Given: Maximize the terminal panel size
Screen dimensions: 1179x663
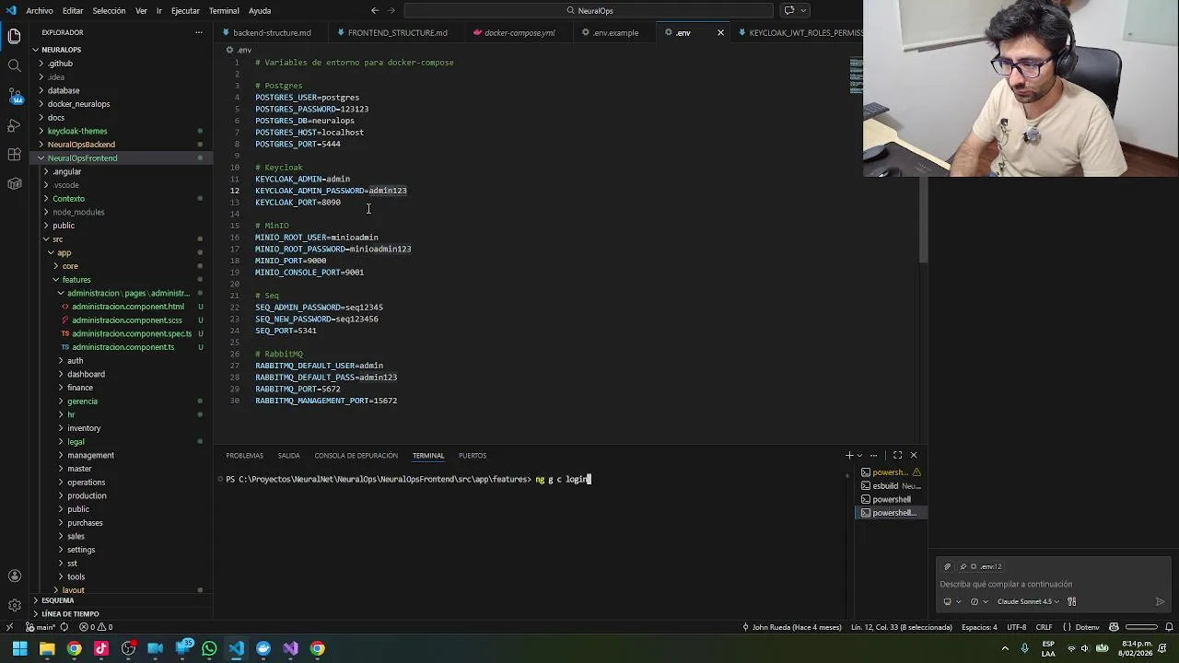Looking at the screenshot, I should pyautogui.click(x=898, y=455).
